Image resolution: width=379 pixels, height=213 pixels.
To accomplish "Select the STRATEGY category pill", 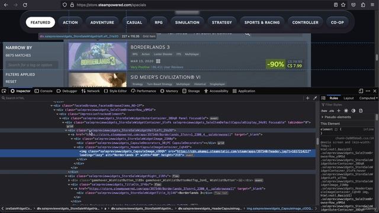I will point(221,22).
